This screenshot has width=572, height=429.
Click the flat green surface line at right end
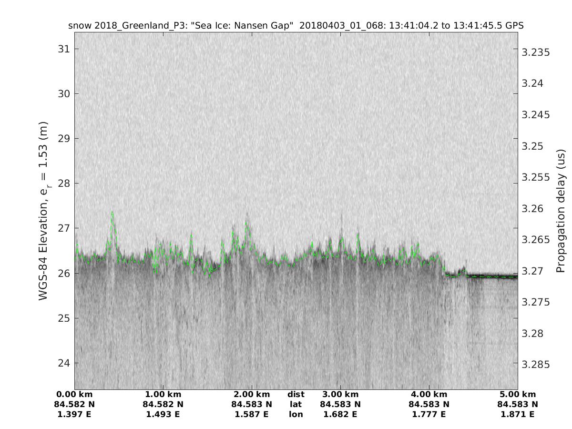click(496, 276)
